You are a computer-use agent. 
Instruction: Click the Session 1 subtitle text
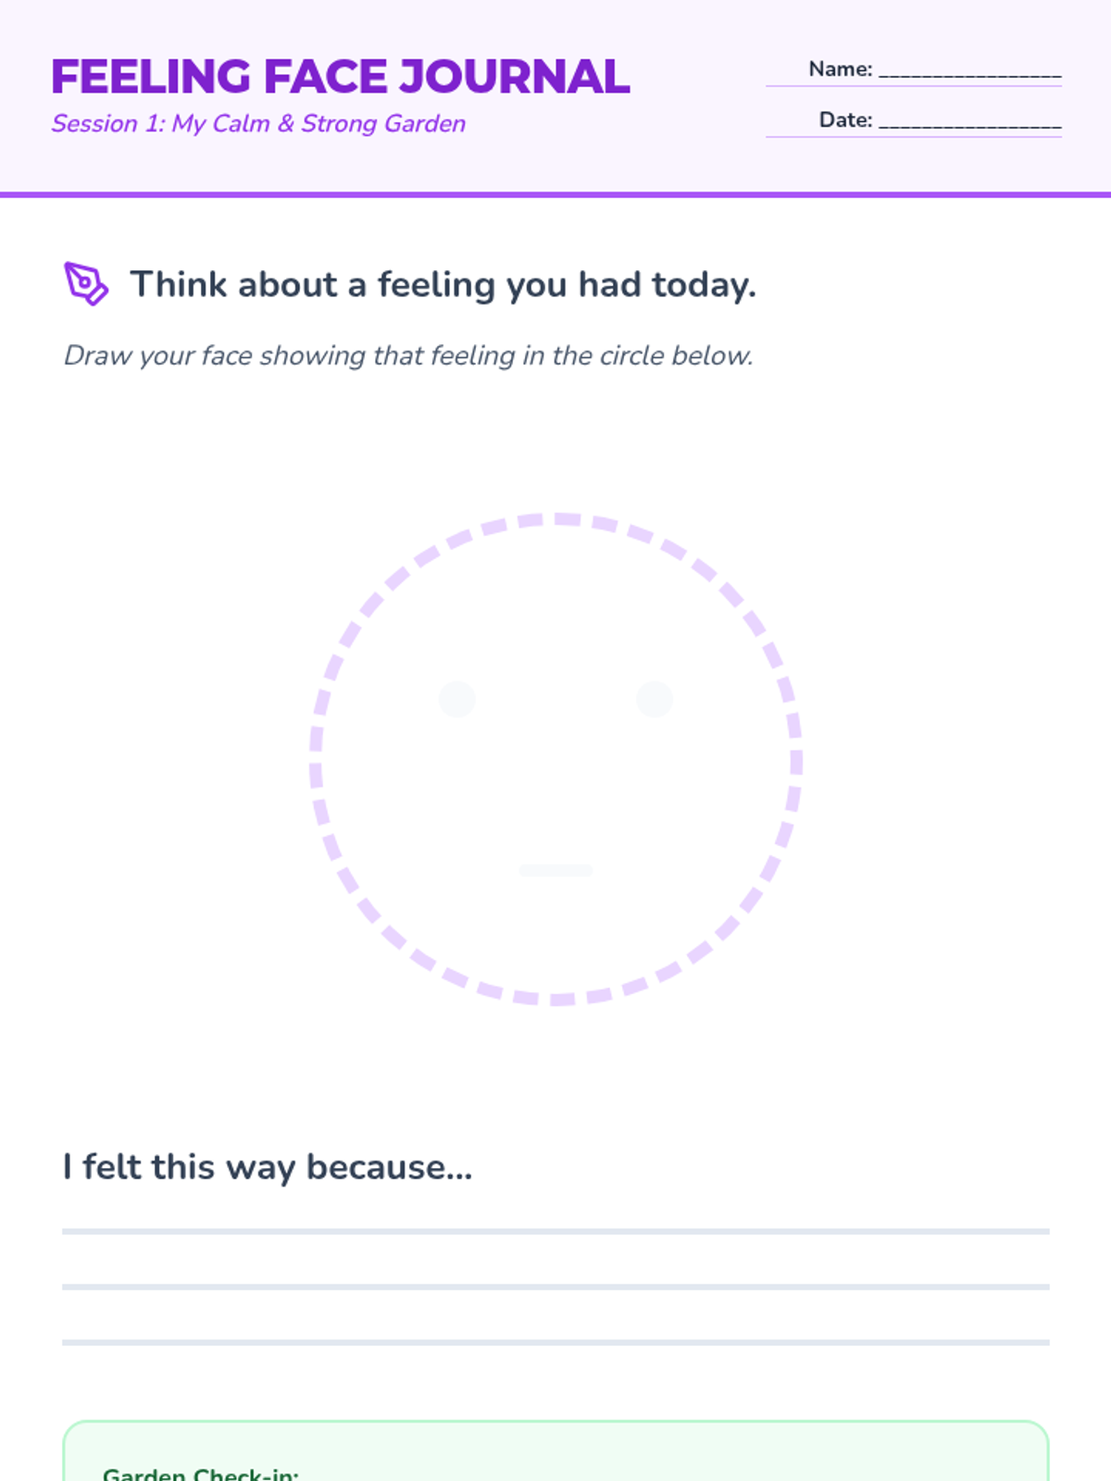click(258, 124)
